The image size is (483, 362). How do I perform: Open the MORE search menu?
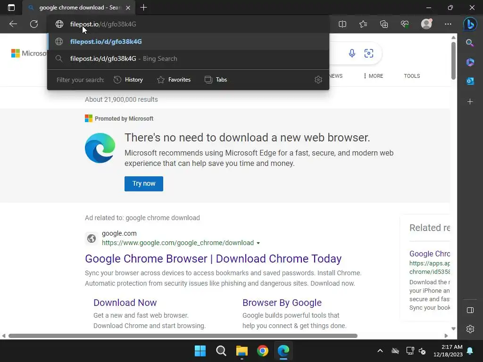point(374,76)
